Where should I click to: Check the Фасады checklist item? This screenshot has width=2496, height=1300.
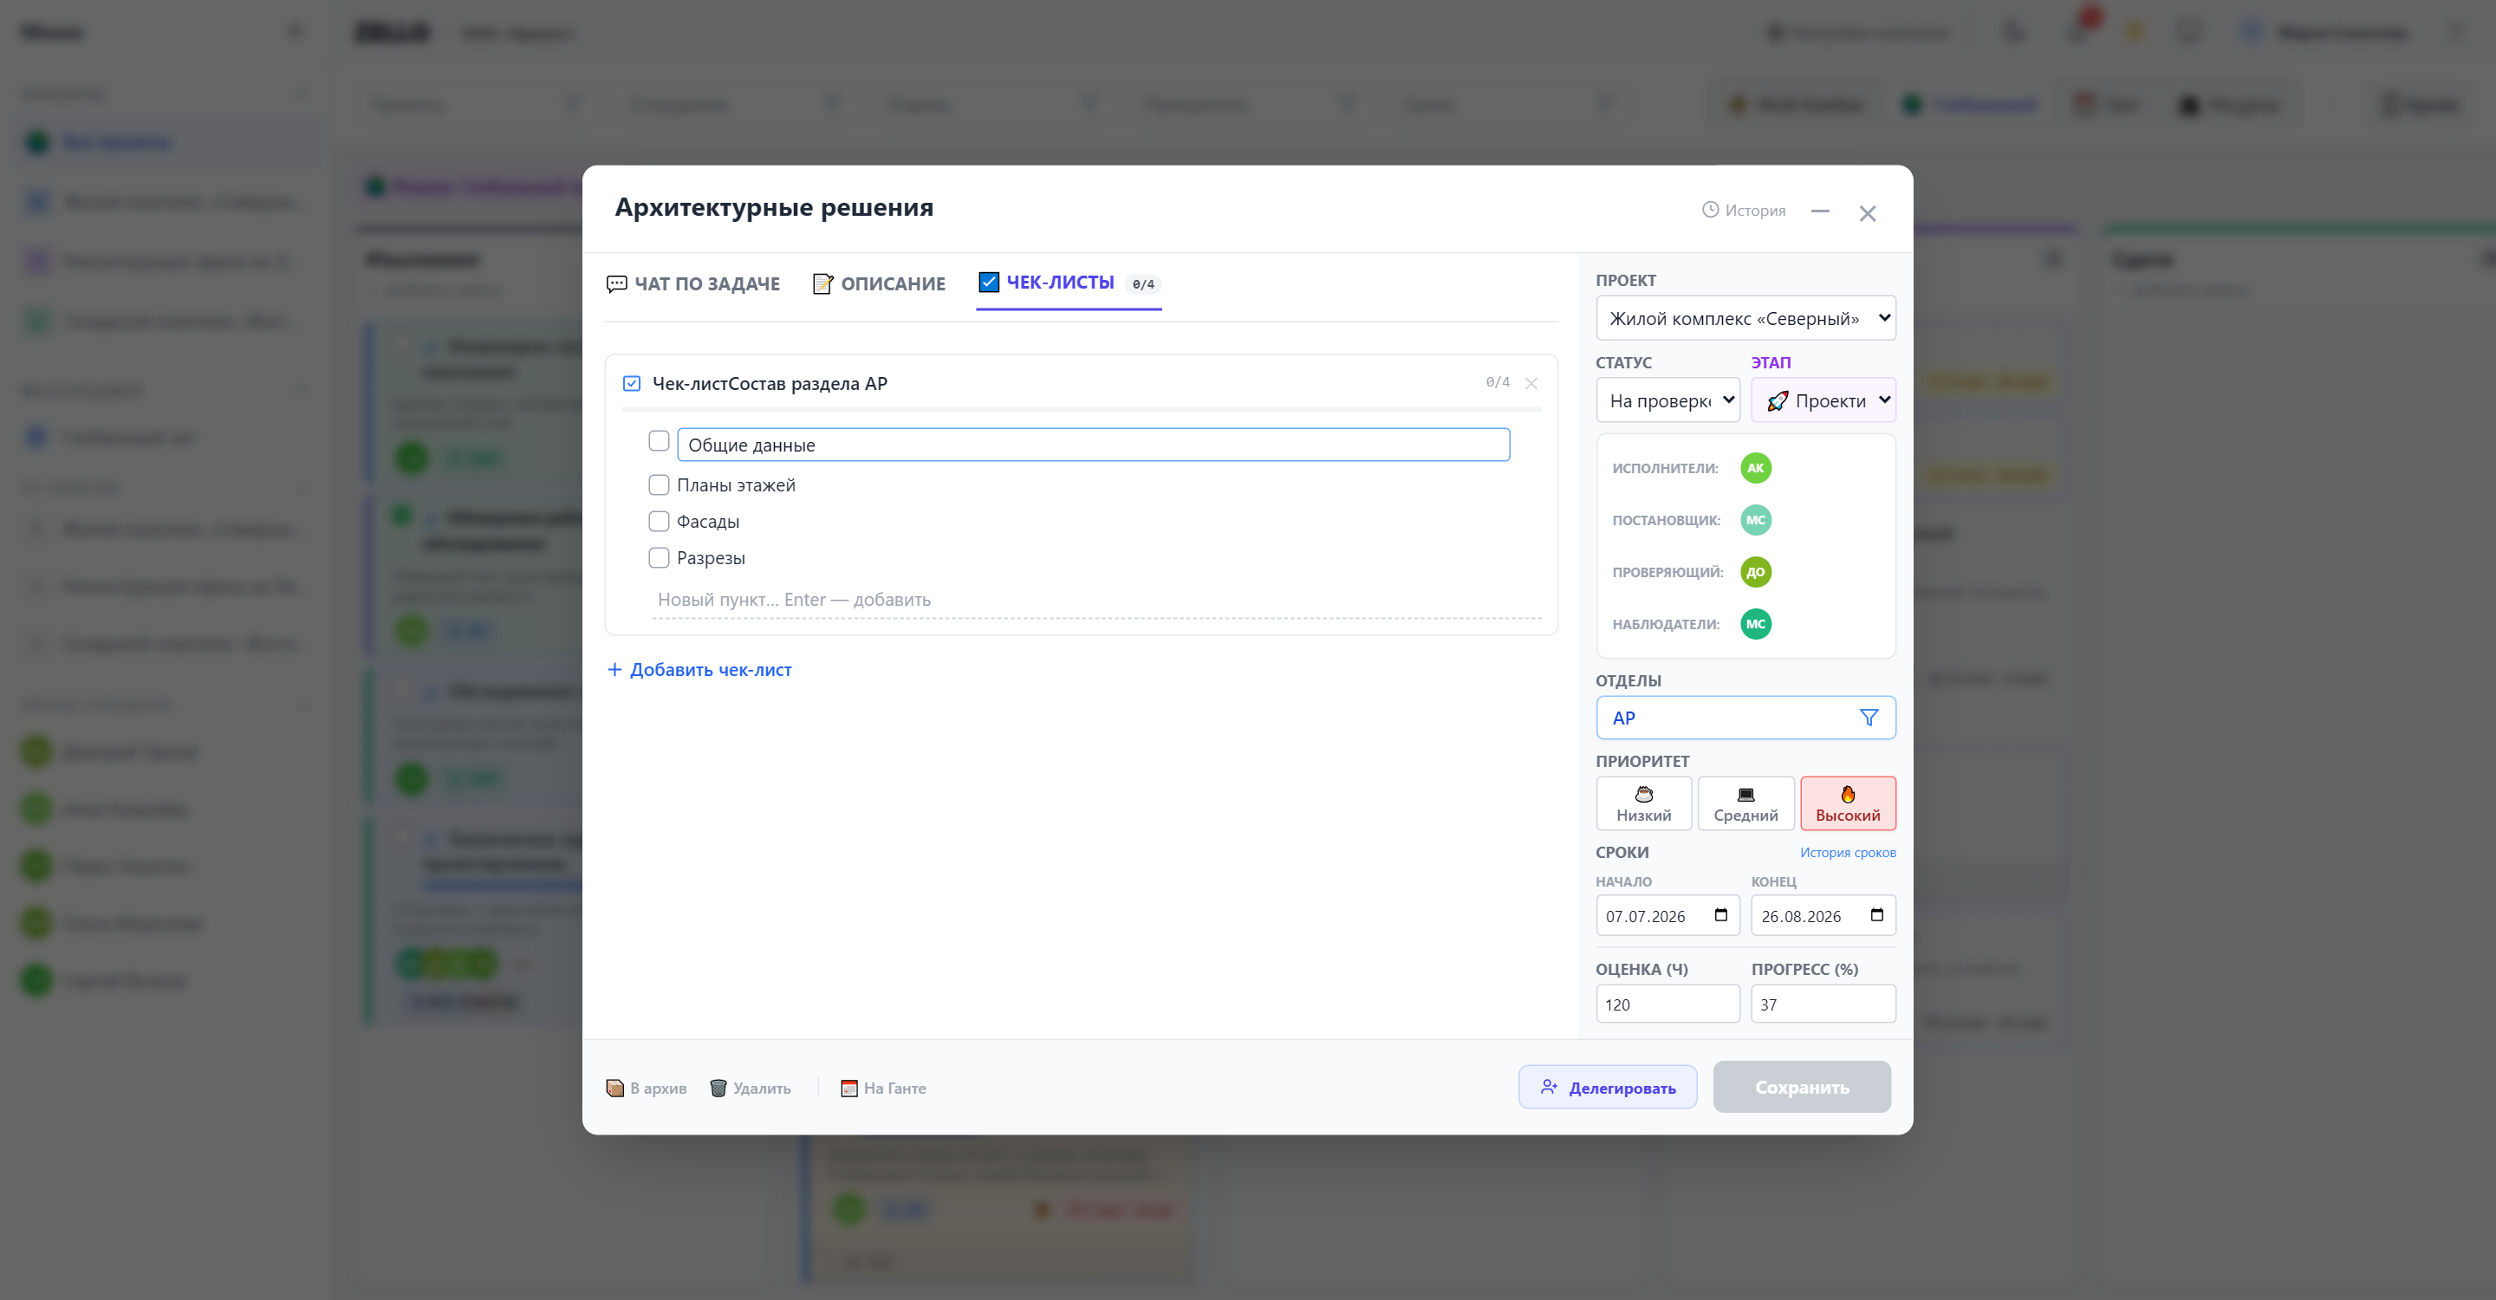tap(659, 521)
